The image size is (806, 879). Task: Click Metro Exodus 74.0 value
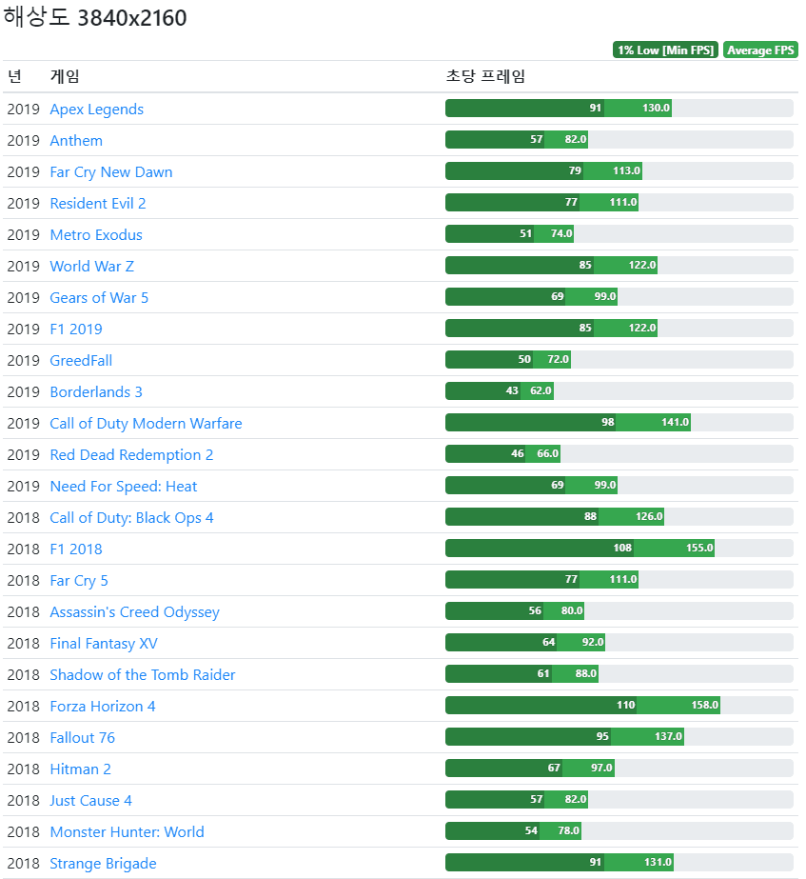point(561,233)
